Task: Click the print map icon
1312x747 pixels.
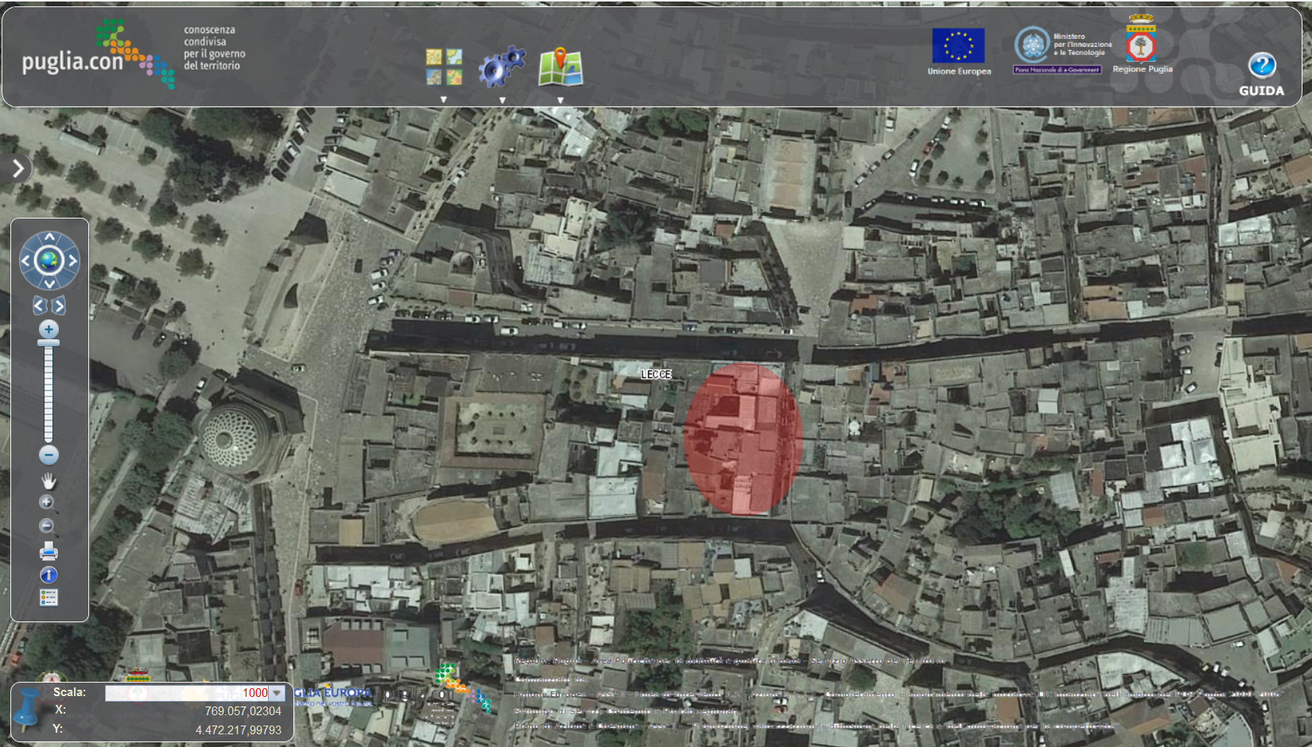Action: 49,551
